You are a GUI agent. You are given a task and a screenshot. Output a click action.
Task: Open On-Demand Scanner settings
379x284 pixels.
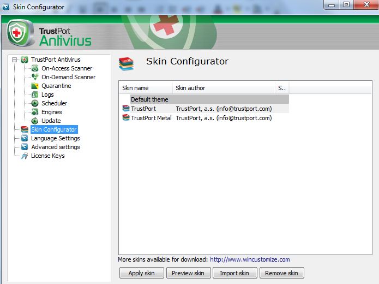(x=68, y=77)
